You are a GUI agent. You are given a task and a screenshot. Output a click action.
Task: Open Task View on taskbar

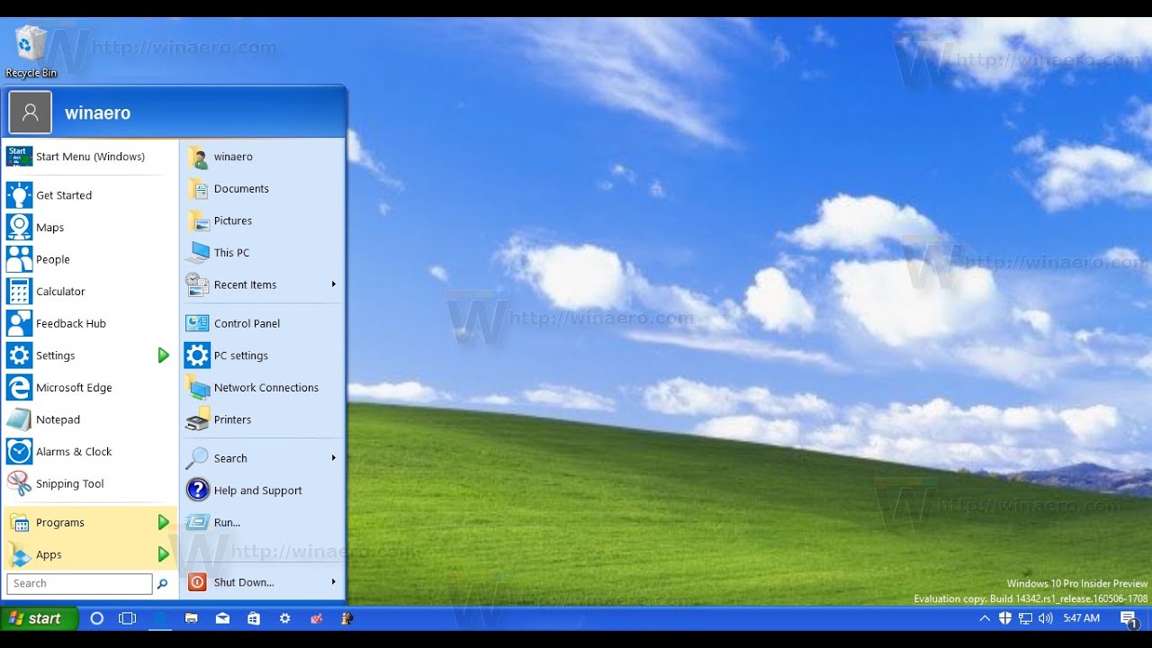coord(128,618)
